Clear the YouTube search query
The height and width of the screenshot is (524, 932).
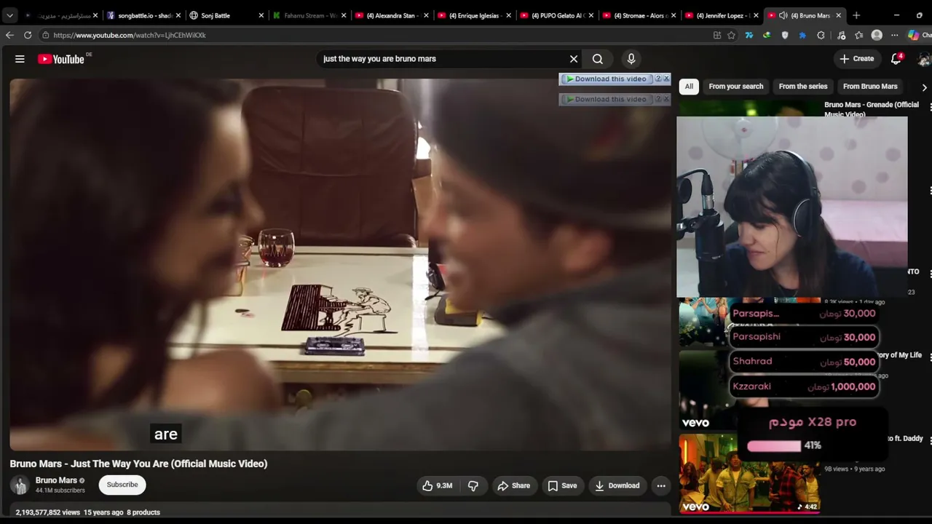pyautogui.click(x=574, y=59)
